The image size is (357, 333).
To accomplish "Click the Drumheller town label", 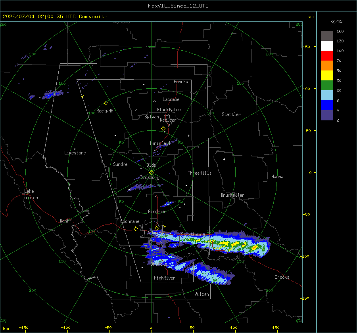I will point(232,195).
